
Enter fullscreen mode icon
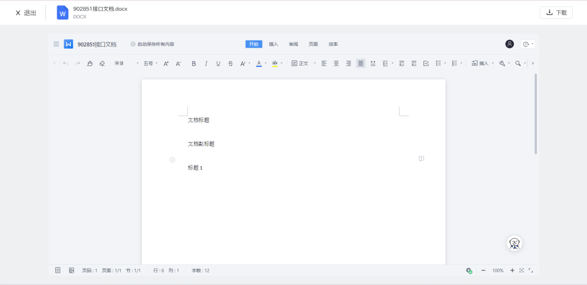click(530, 270)
